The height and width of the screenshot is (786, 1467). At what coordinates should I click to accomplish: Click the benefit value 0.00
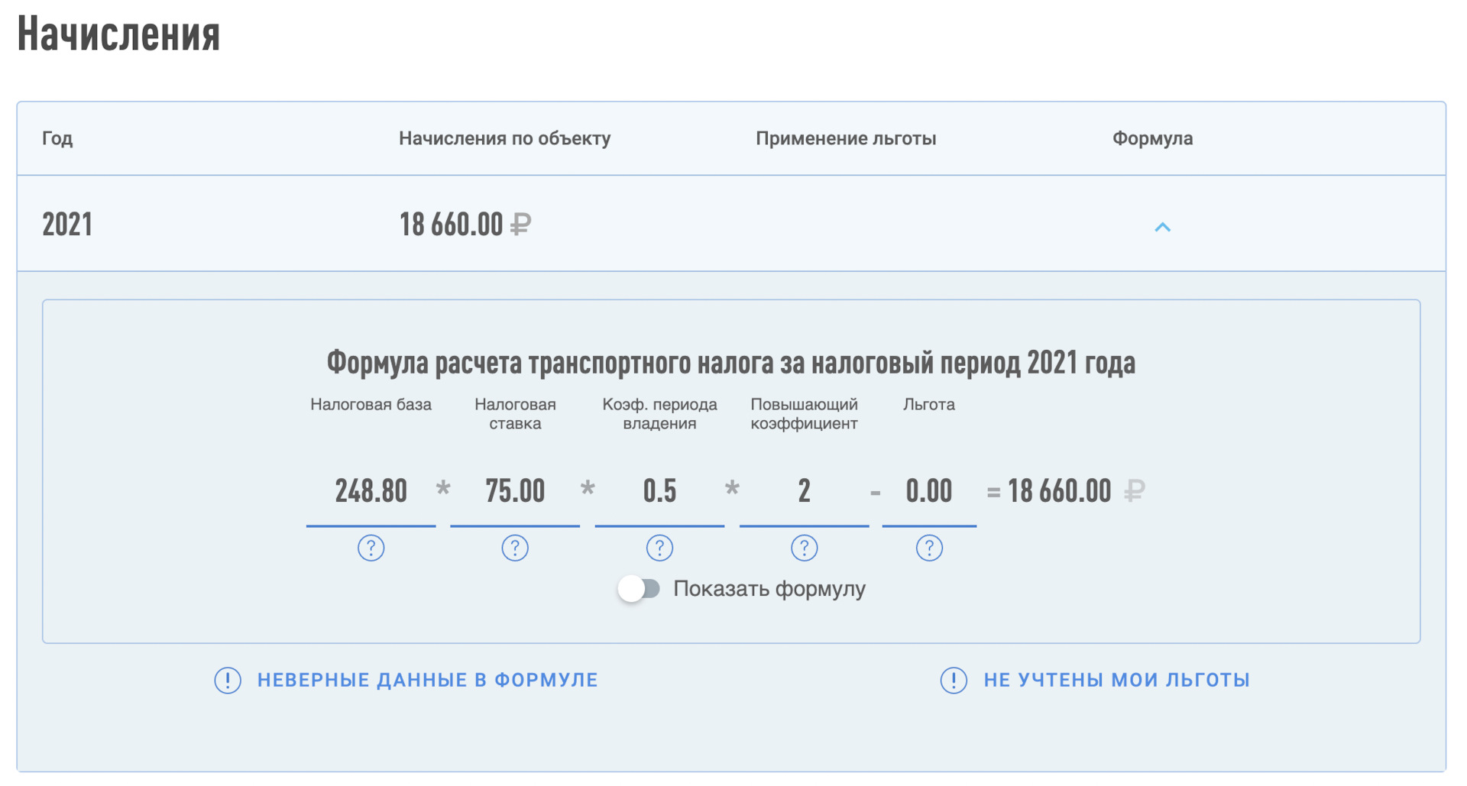[929, 491]
